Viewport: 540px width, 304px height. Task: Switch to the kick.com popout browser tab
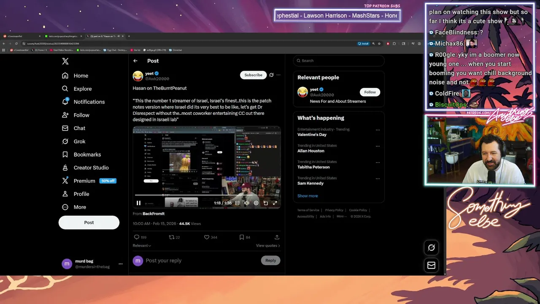(x=64, y=36)
